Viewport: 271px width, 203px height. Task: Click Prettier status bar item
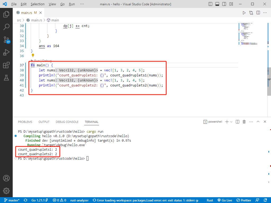pos(244,200)
